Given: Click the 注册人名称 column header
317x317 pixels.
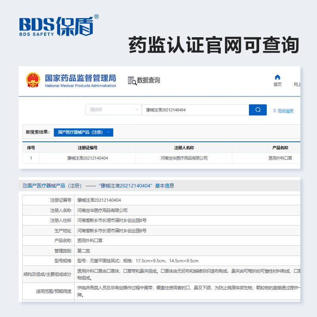Looking at the screenshot, I should pos(184,148).
